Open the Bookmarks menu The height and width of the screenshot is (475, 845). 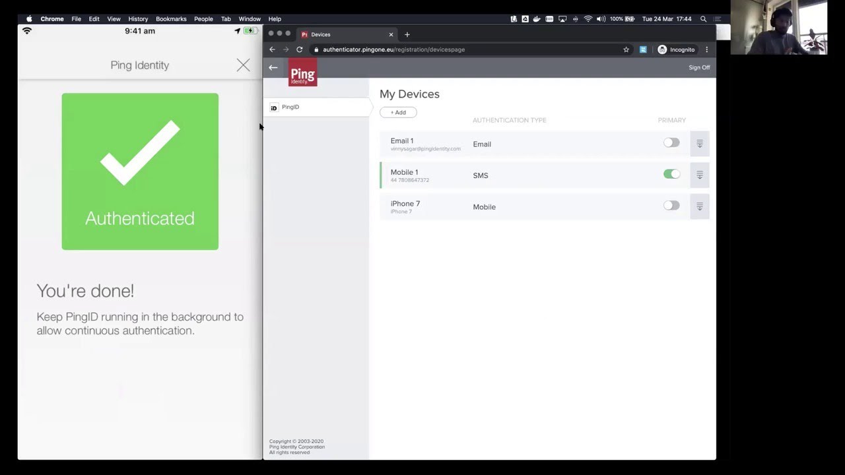coord(171,19)
